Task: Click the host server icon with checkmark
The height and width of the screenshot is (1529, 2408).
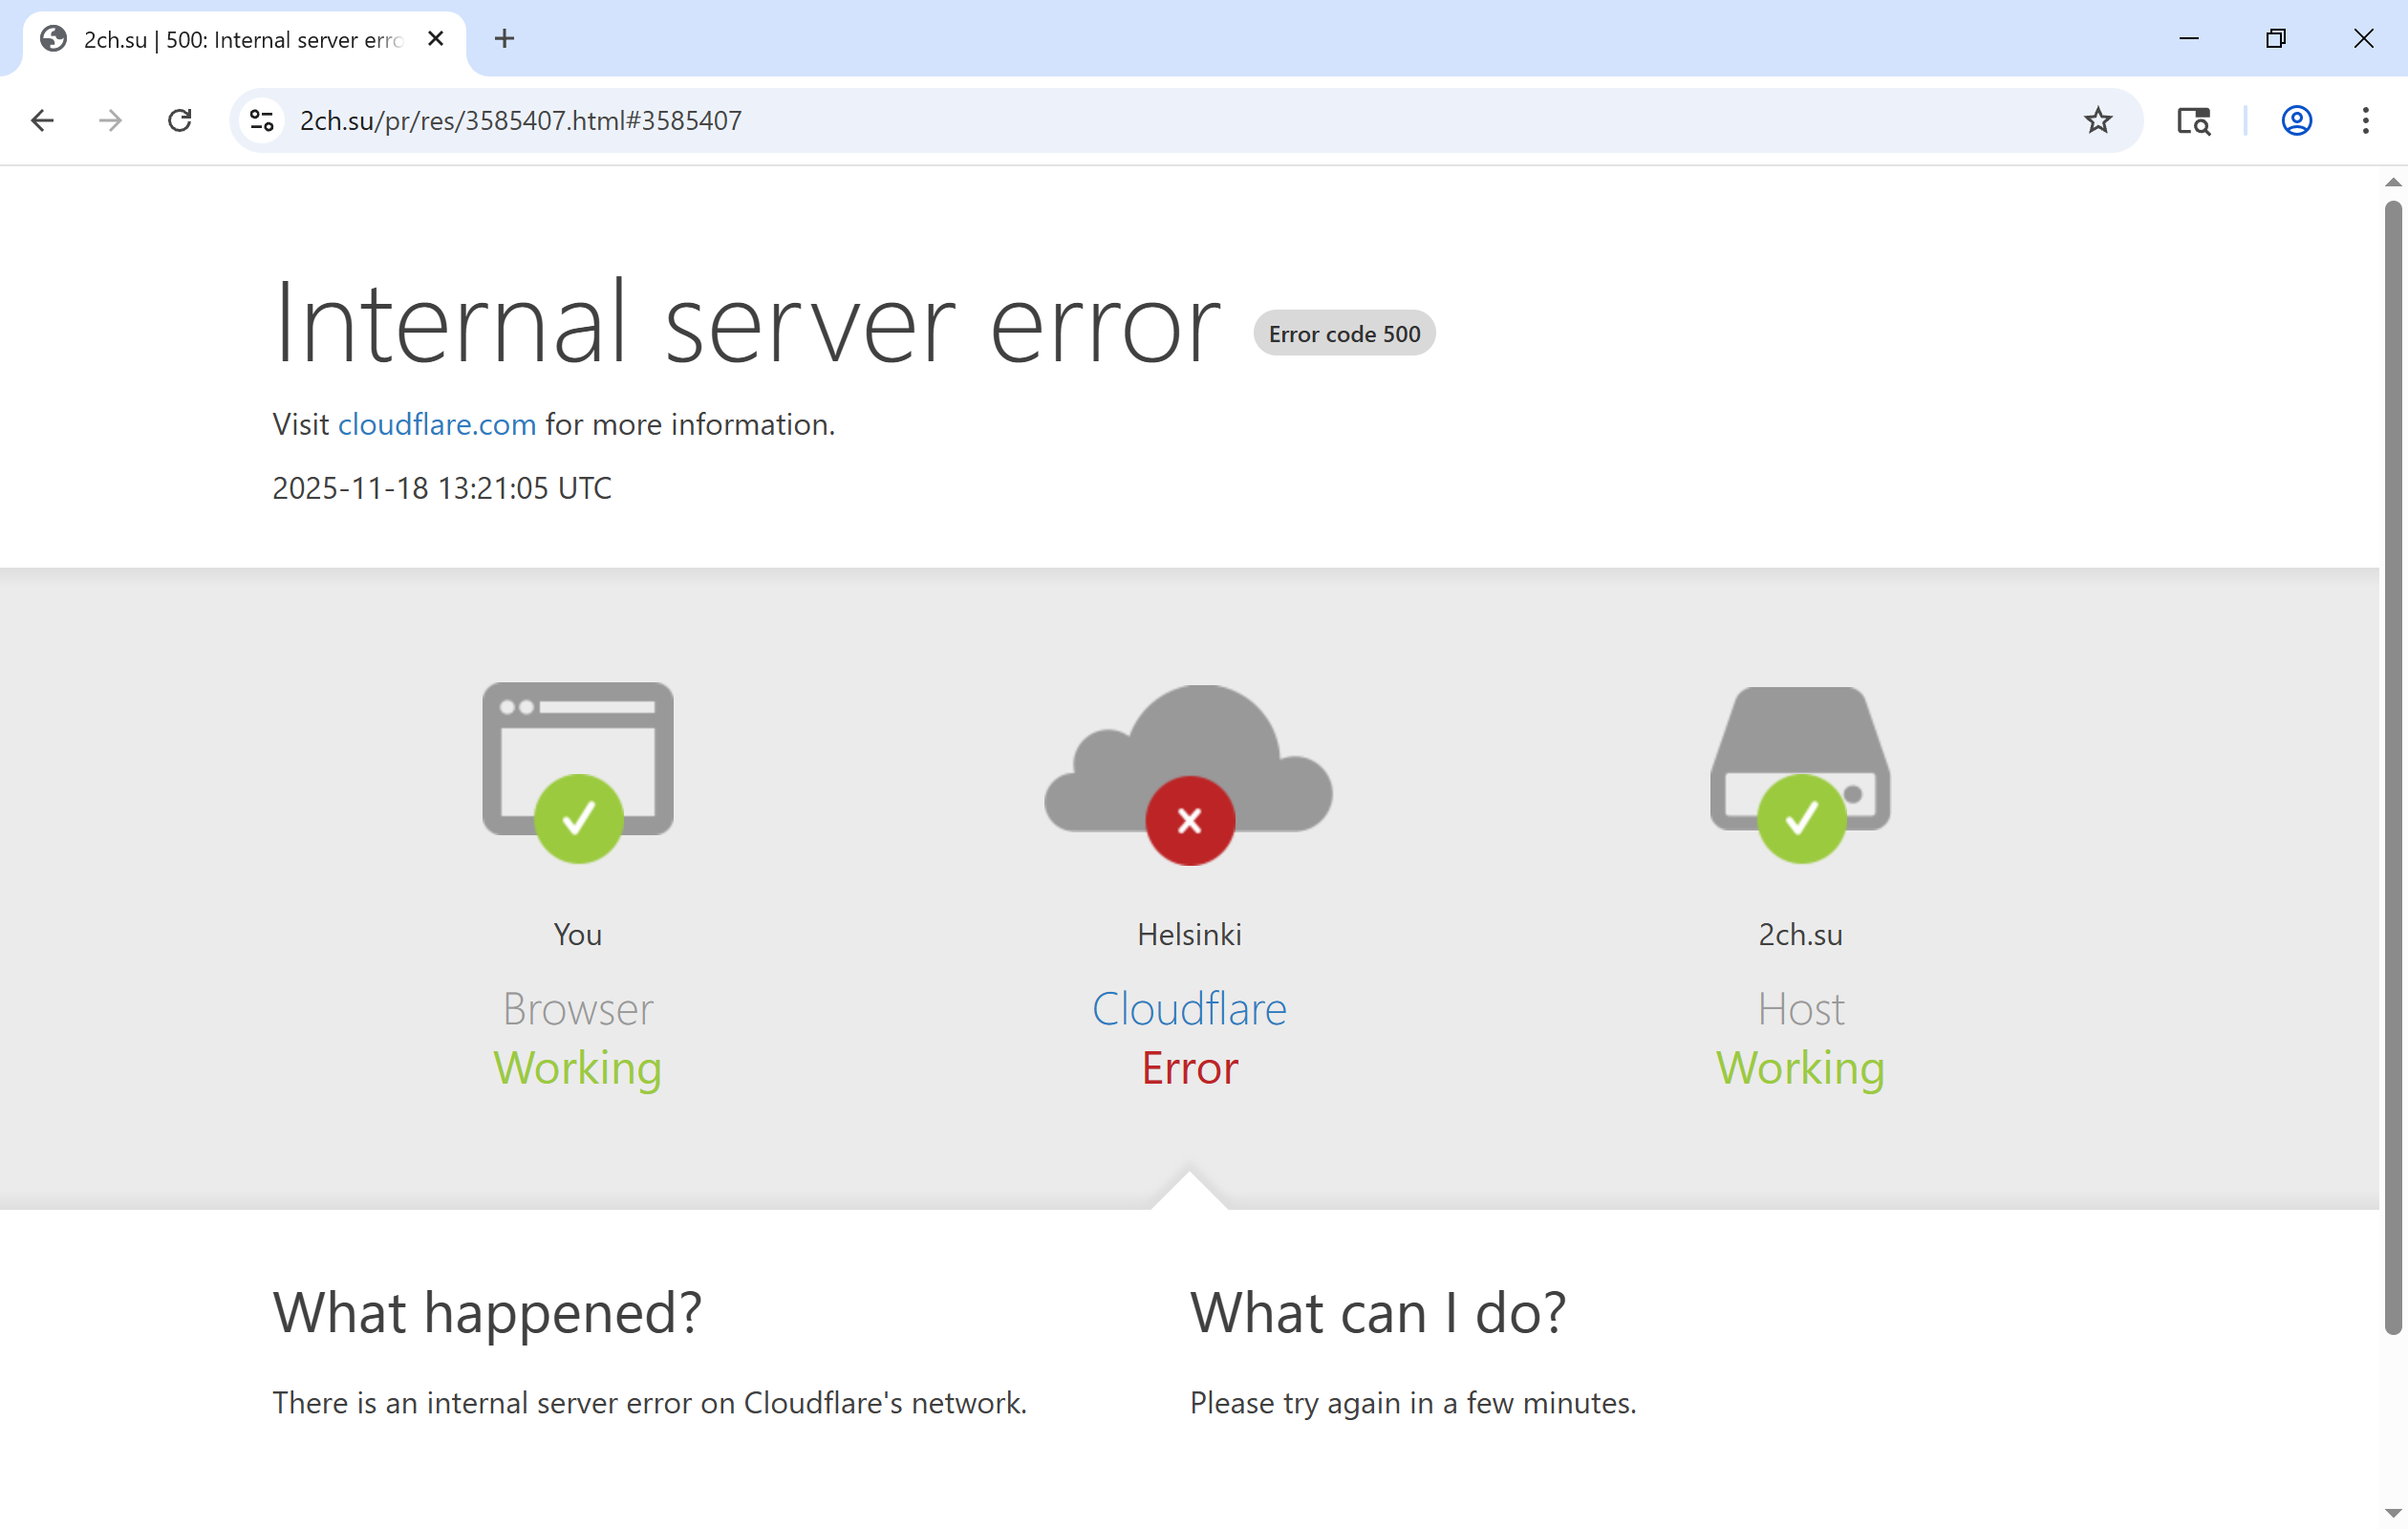Action: tap(1800, 768)
